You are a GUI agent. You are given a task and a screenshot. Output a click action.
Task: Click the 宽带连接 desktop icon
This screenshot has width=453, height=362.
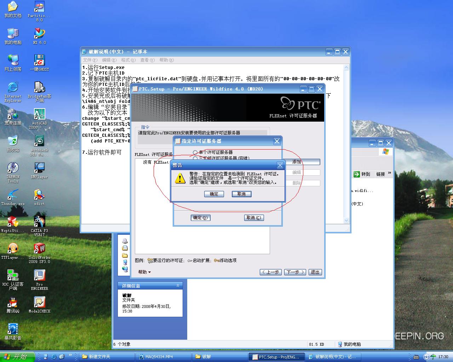(13, 116)
